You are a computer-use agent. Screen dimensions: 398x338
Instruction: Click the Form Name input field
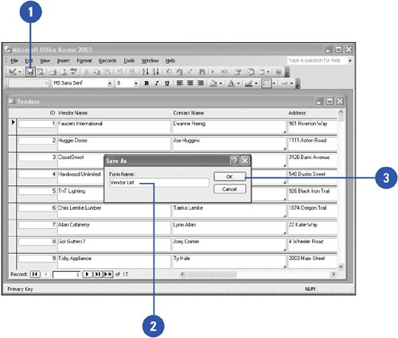159,183
